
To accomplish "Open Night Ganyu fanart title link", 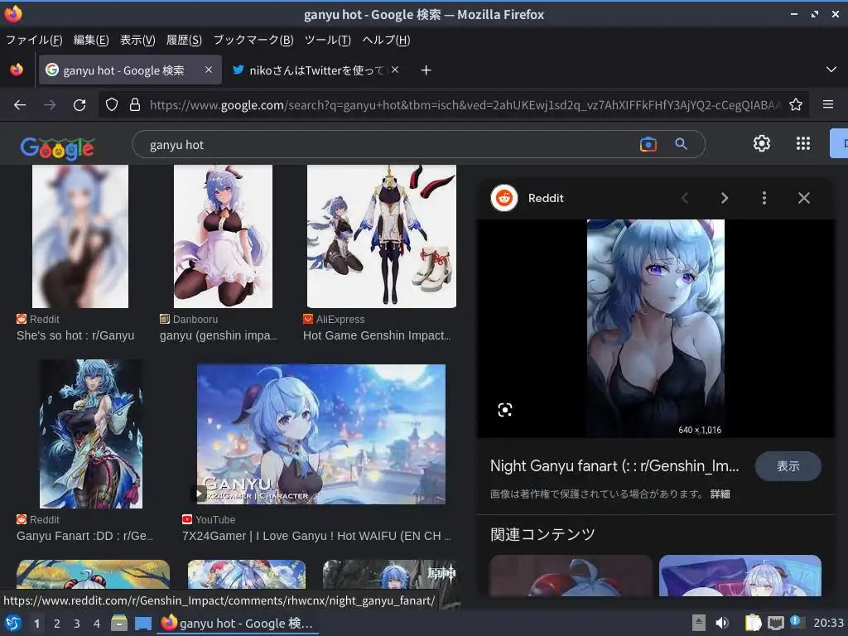I will click(614, 465).
